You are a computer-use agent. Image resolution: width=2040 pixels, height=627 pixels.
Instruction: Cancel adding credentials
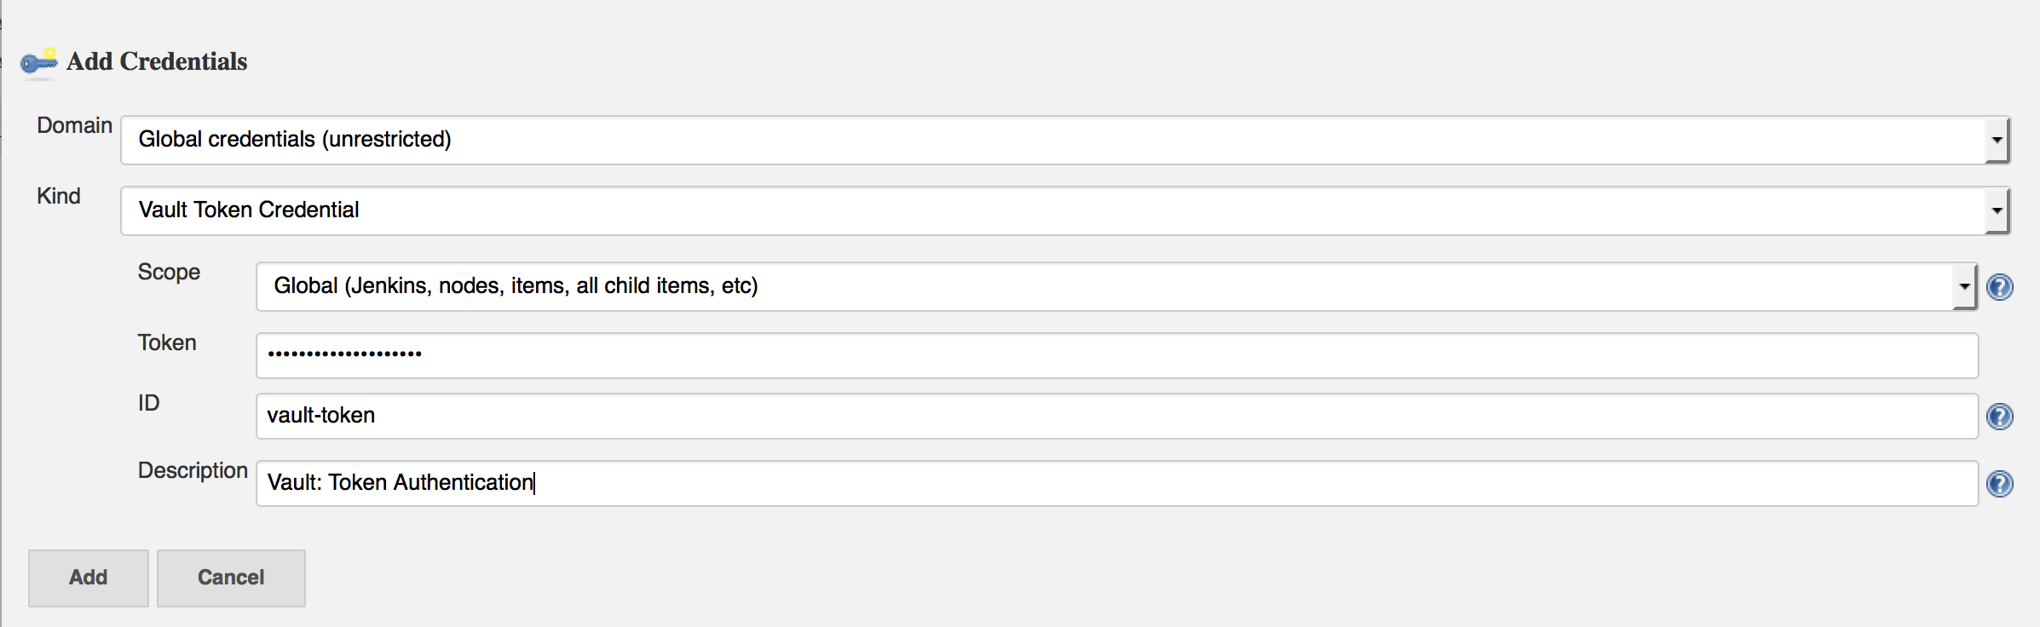pos(231,578)
